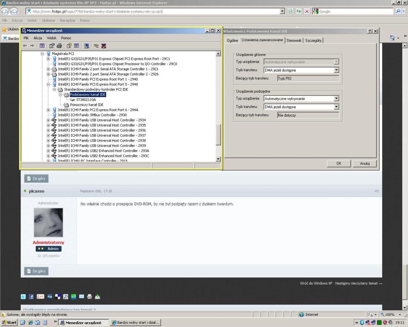Click the Show Desktop quick launch icon
This screenshot has height=327, width=408.
[x=22, y=323]
